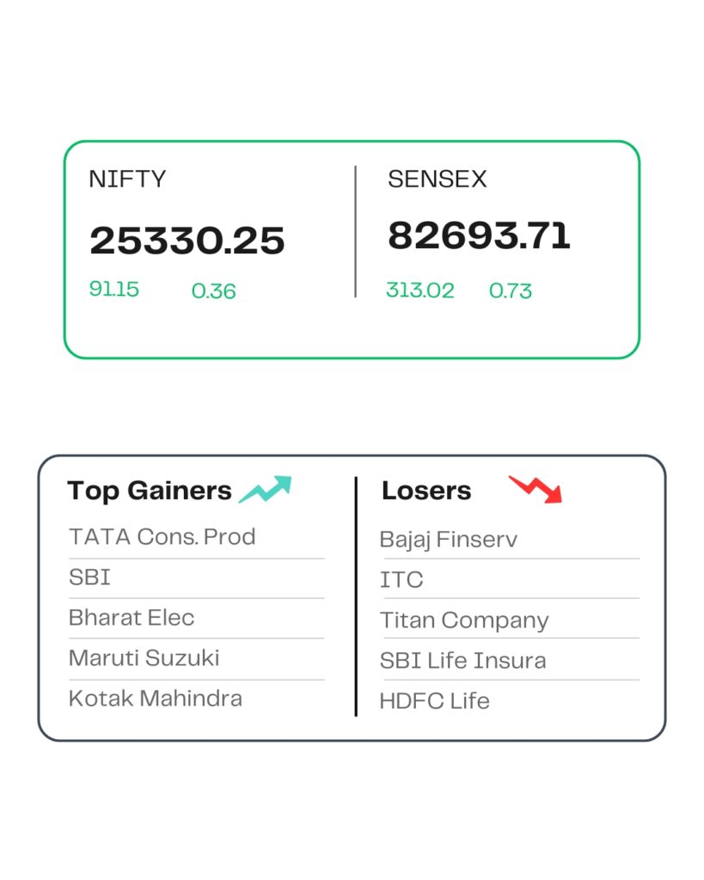The width and height of the screenshot is (704, 880).
Task: Open SBI from the Top Gainers list
Action: [89, 577]
